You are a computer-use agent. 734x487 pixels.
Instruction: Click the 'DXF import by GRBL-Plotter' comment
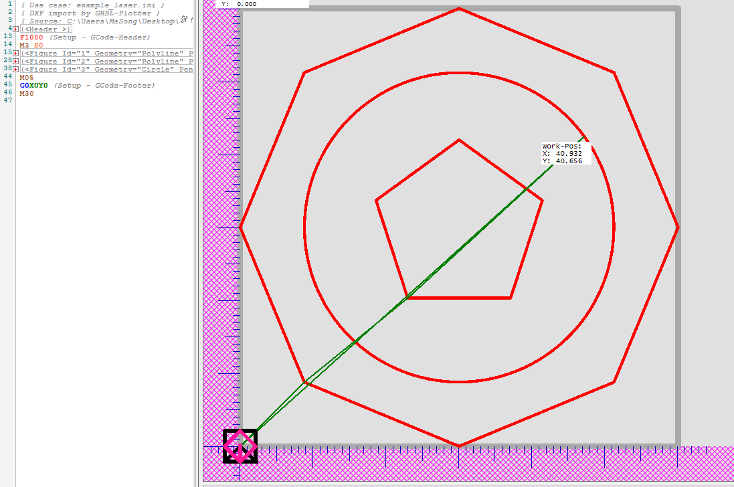pos(90,13)
